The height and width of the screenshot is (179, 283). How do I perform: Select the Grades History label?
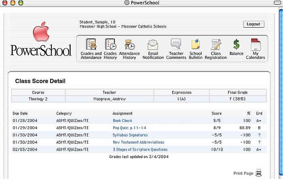(110, 55)
